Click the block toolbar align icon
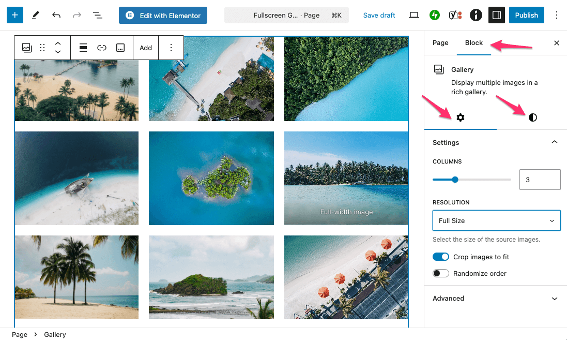Image resolution: width=567 pixels, height=340 pixels. [83, 48]
